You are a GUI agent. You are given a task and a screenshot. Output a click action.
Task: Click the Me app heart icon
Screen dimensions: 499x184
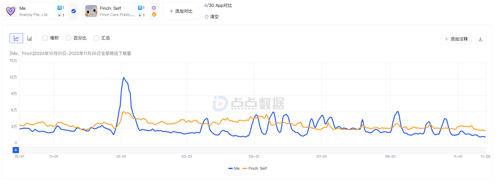pyautogui.click(x=11, y=11)
